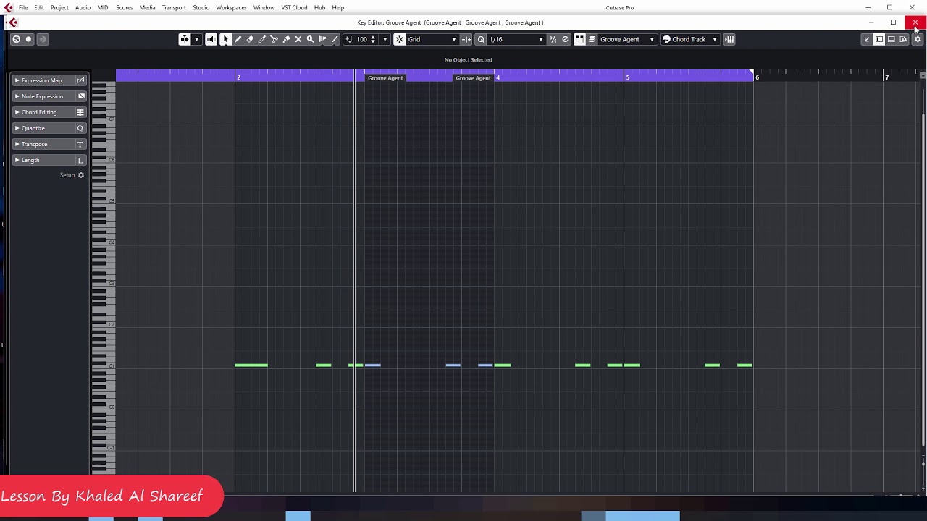Toggle Solo Editor button
Viewport: 927px width, 521px height.
16,39
